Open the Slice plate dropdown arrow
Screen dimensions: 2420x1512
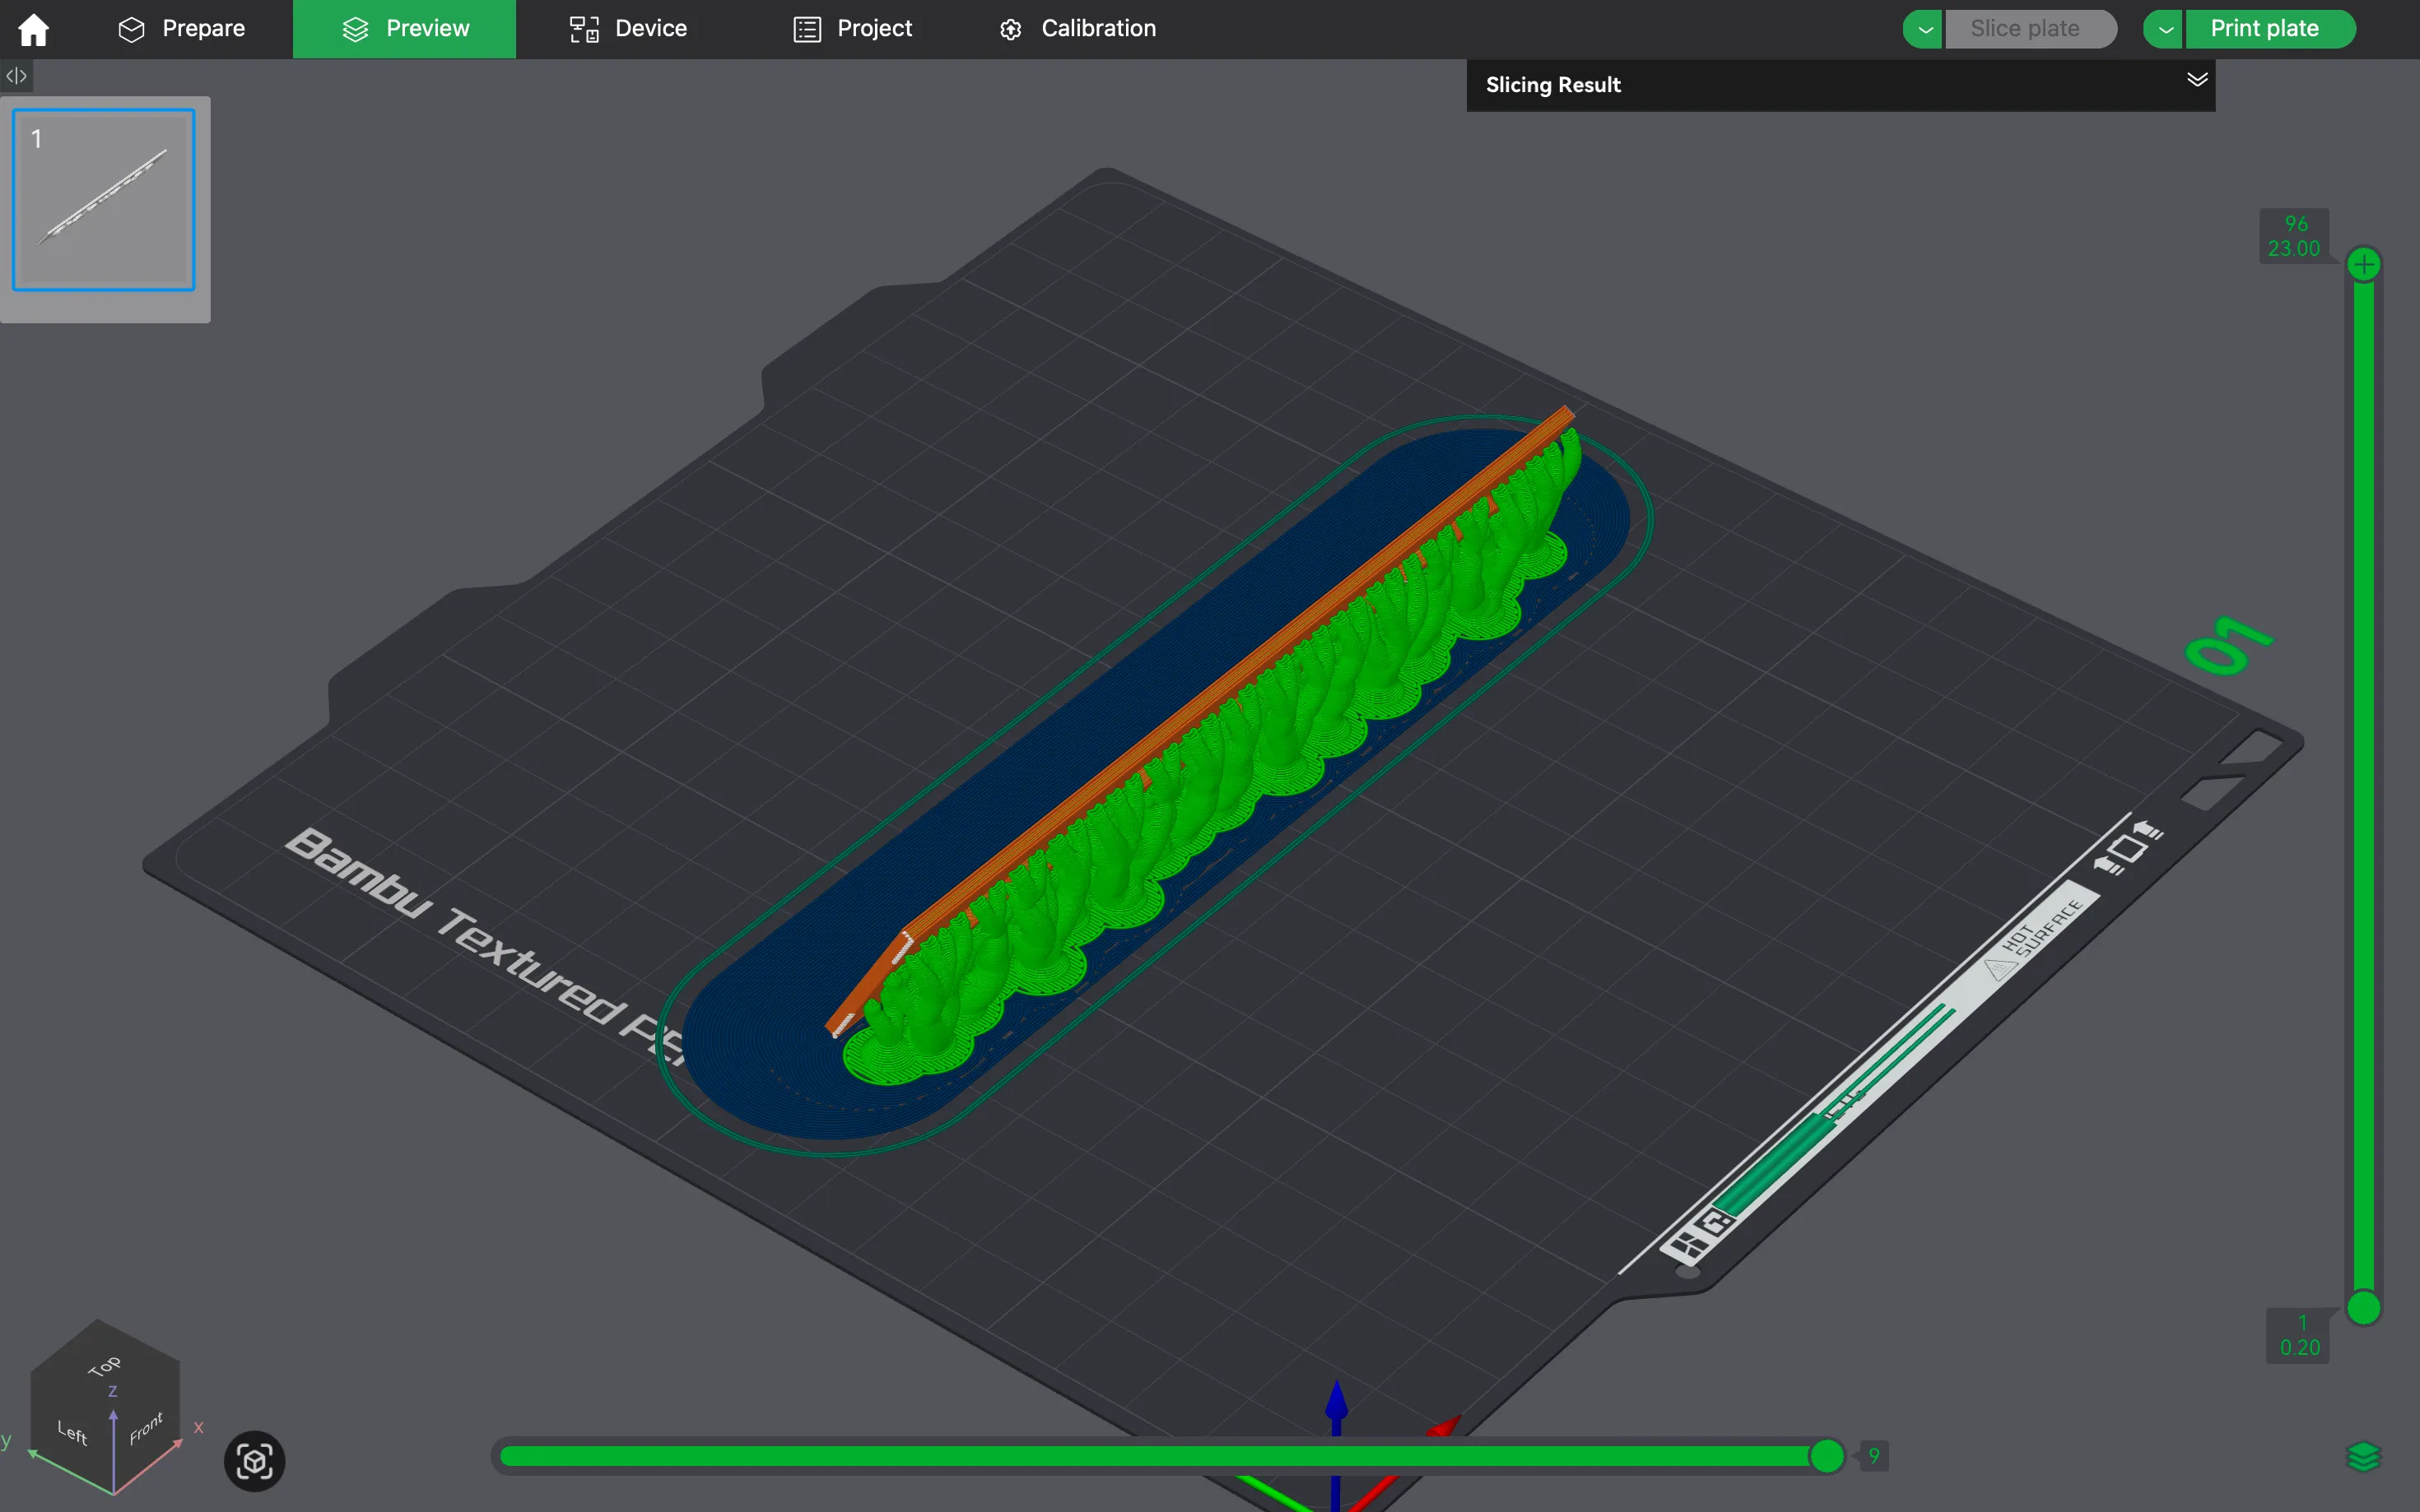click(x=1924, y=29)
